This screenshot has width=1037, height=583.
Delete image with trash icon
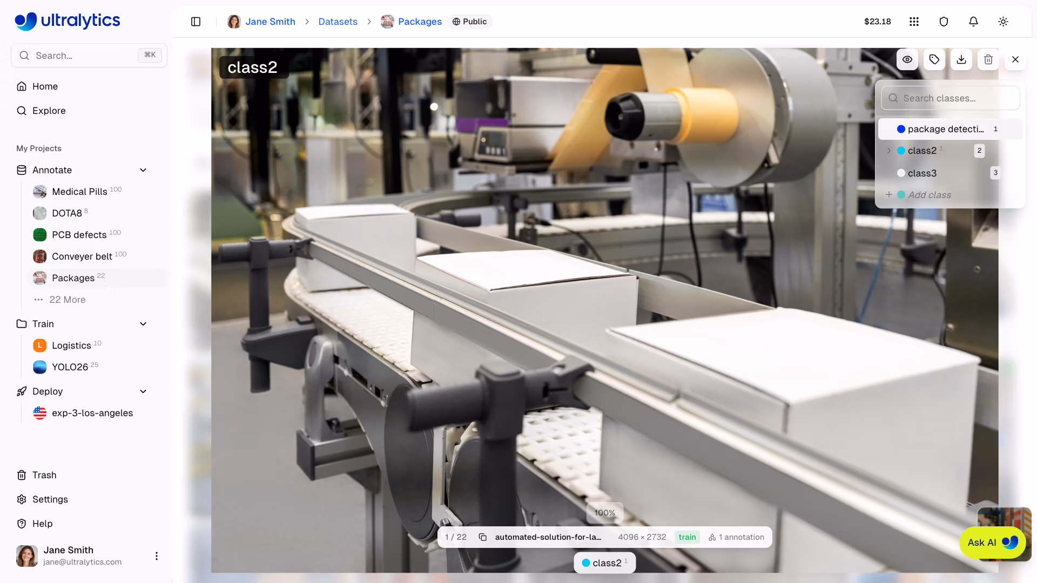tap(988, 59)
